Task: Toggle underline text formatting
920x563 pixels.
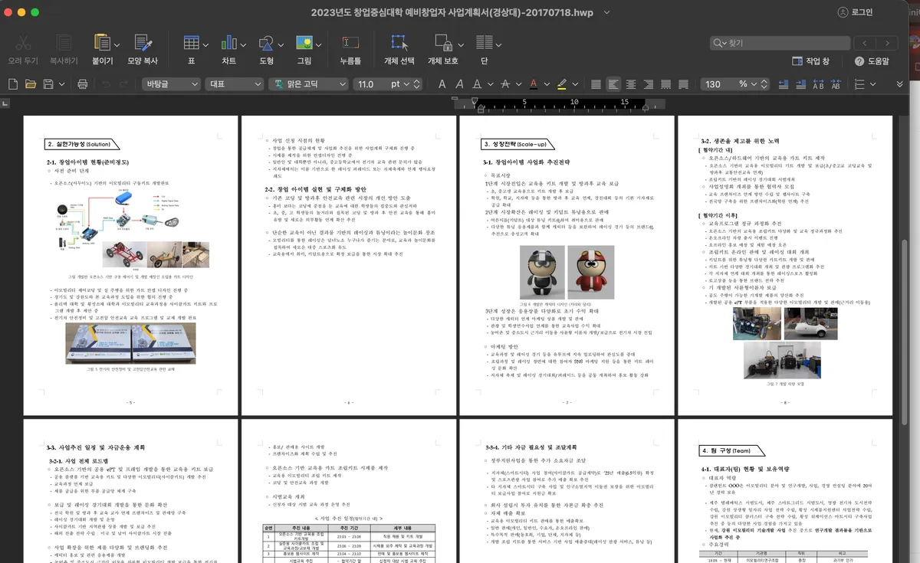Action: [x=478, y=83]
